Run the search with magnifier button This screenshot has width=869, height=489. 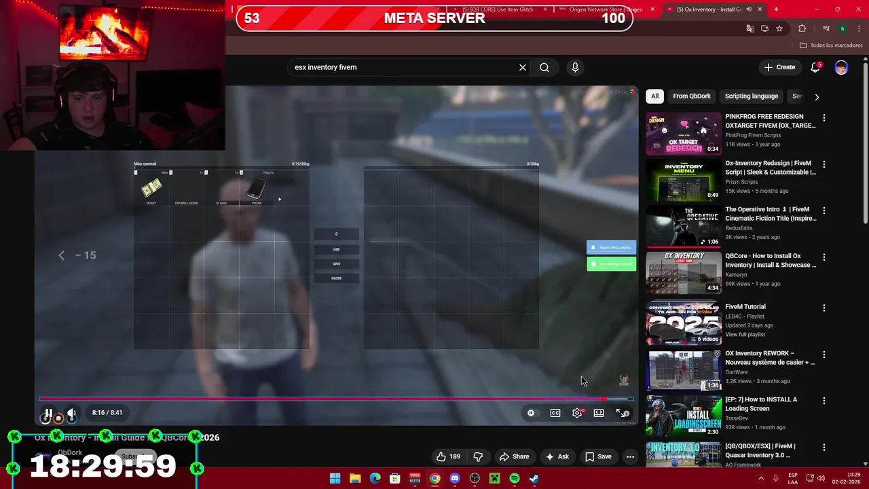(x=544, y=67)
